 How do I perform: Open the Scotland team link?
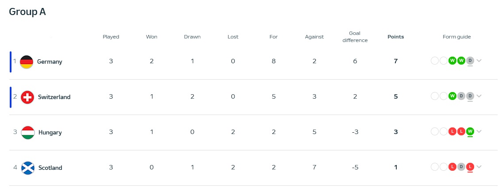tap(50, 168)
